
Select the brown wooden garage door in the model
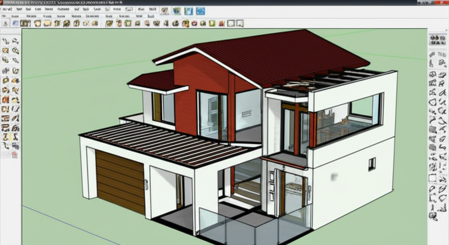[x=120, y=182]
